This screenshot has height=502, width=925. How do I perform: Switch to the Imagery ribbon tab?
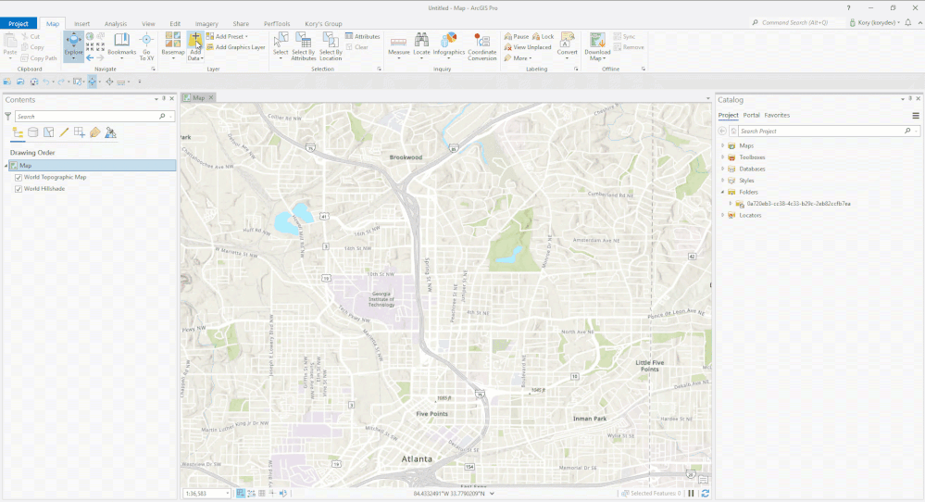(206, 23)
